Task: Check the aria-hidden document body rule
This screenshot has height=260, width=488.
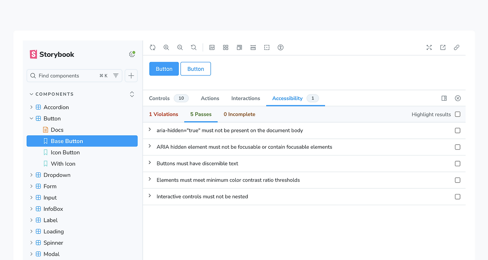Action: coord(458,130)
